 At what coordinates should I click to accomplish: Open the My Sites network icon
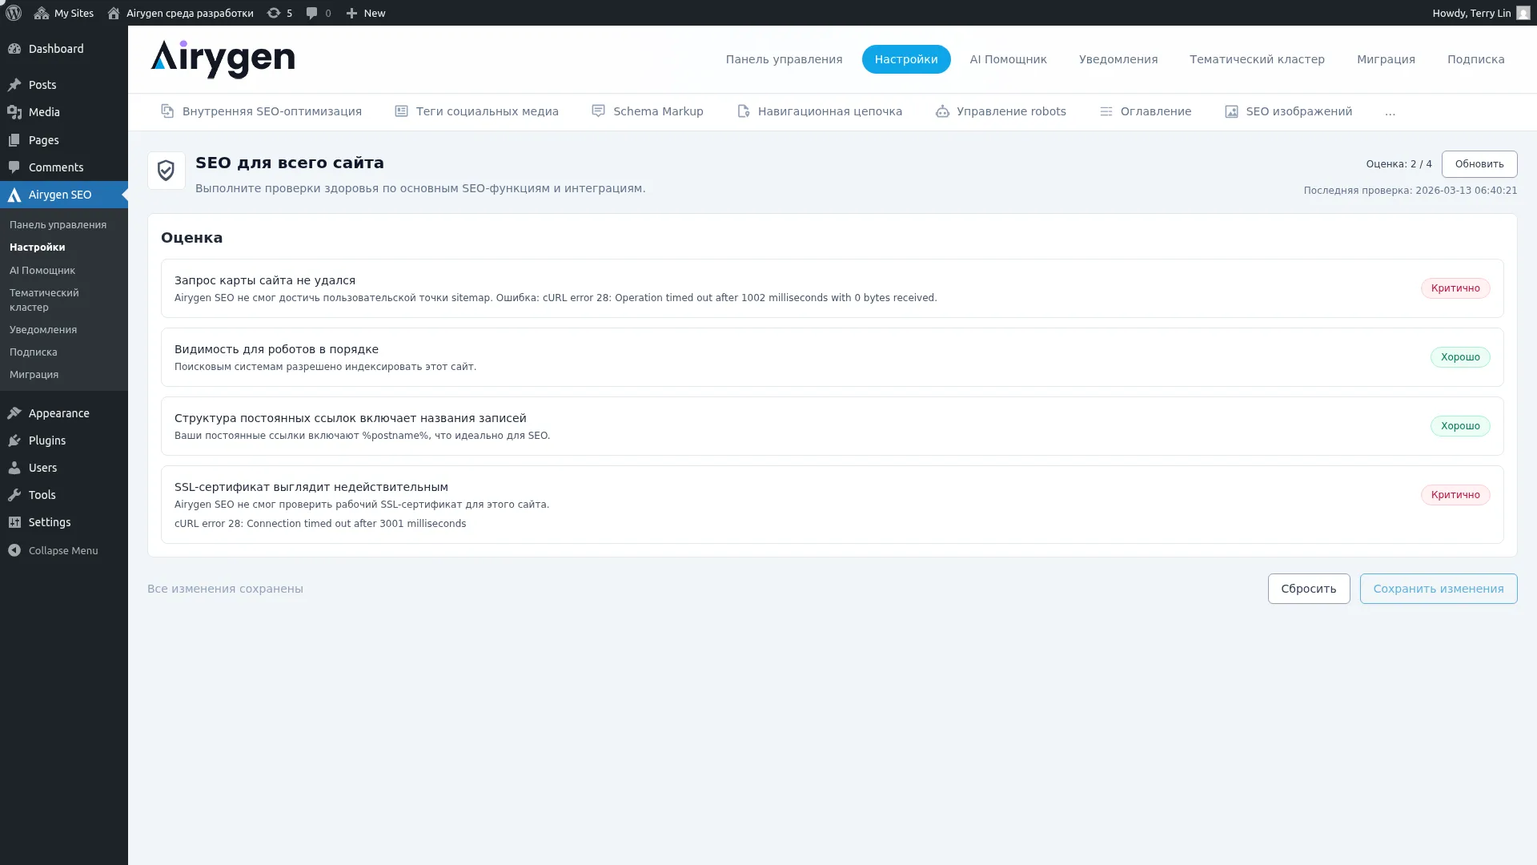[x=42, y=13]
